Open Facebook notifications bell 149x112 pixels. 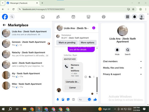coord(134,17)
